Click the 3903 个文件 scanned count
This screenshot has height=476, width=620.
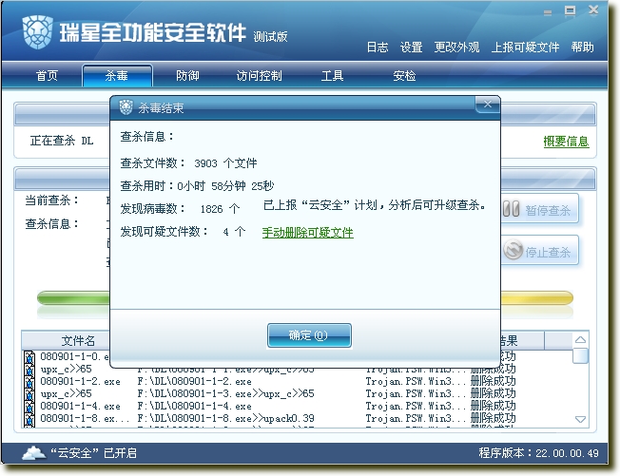[x=225, y=163]
